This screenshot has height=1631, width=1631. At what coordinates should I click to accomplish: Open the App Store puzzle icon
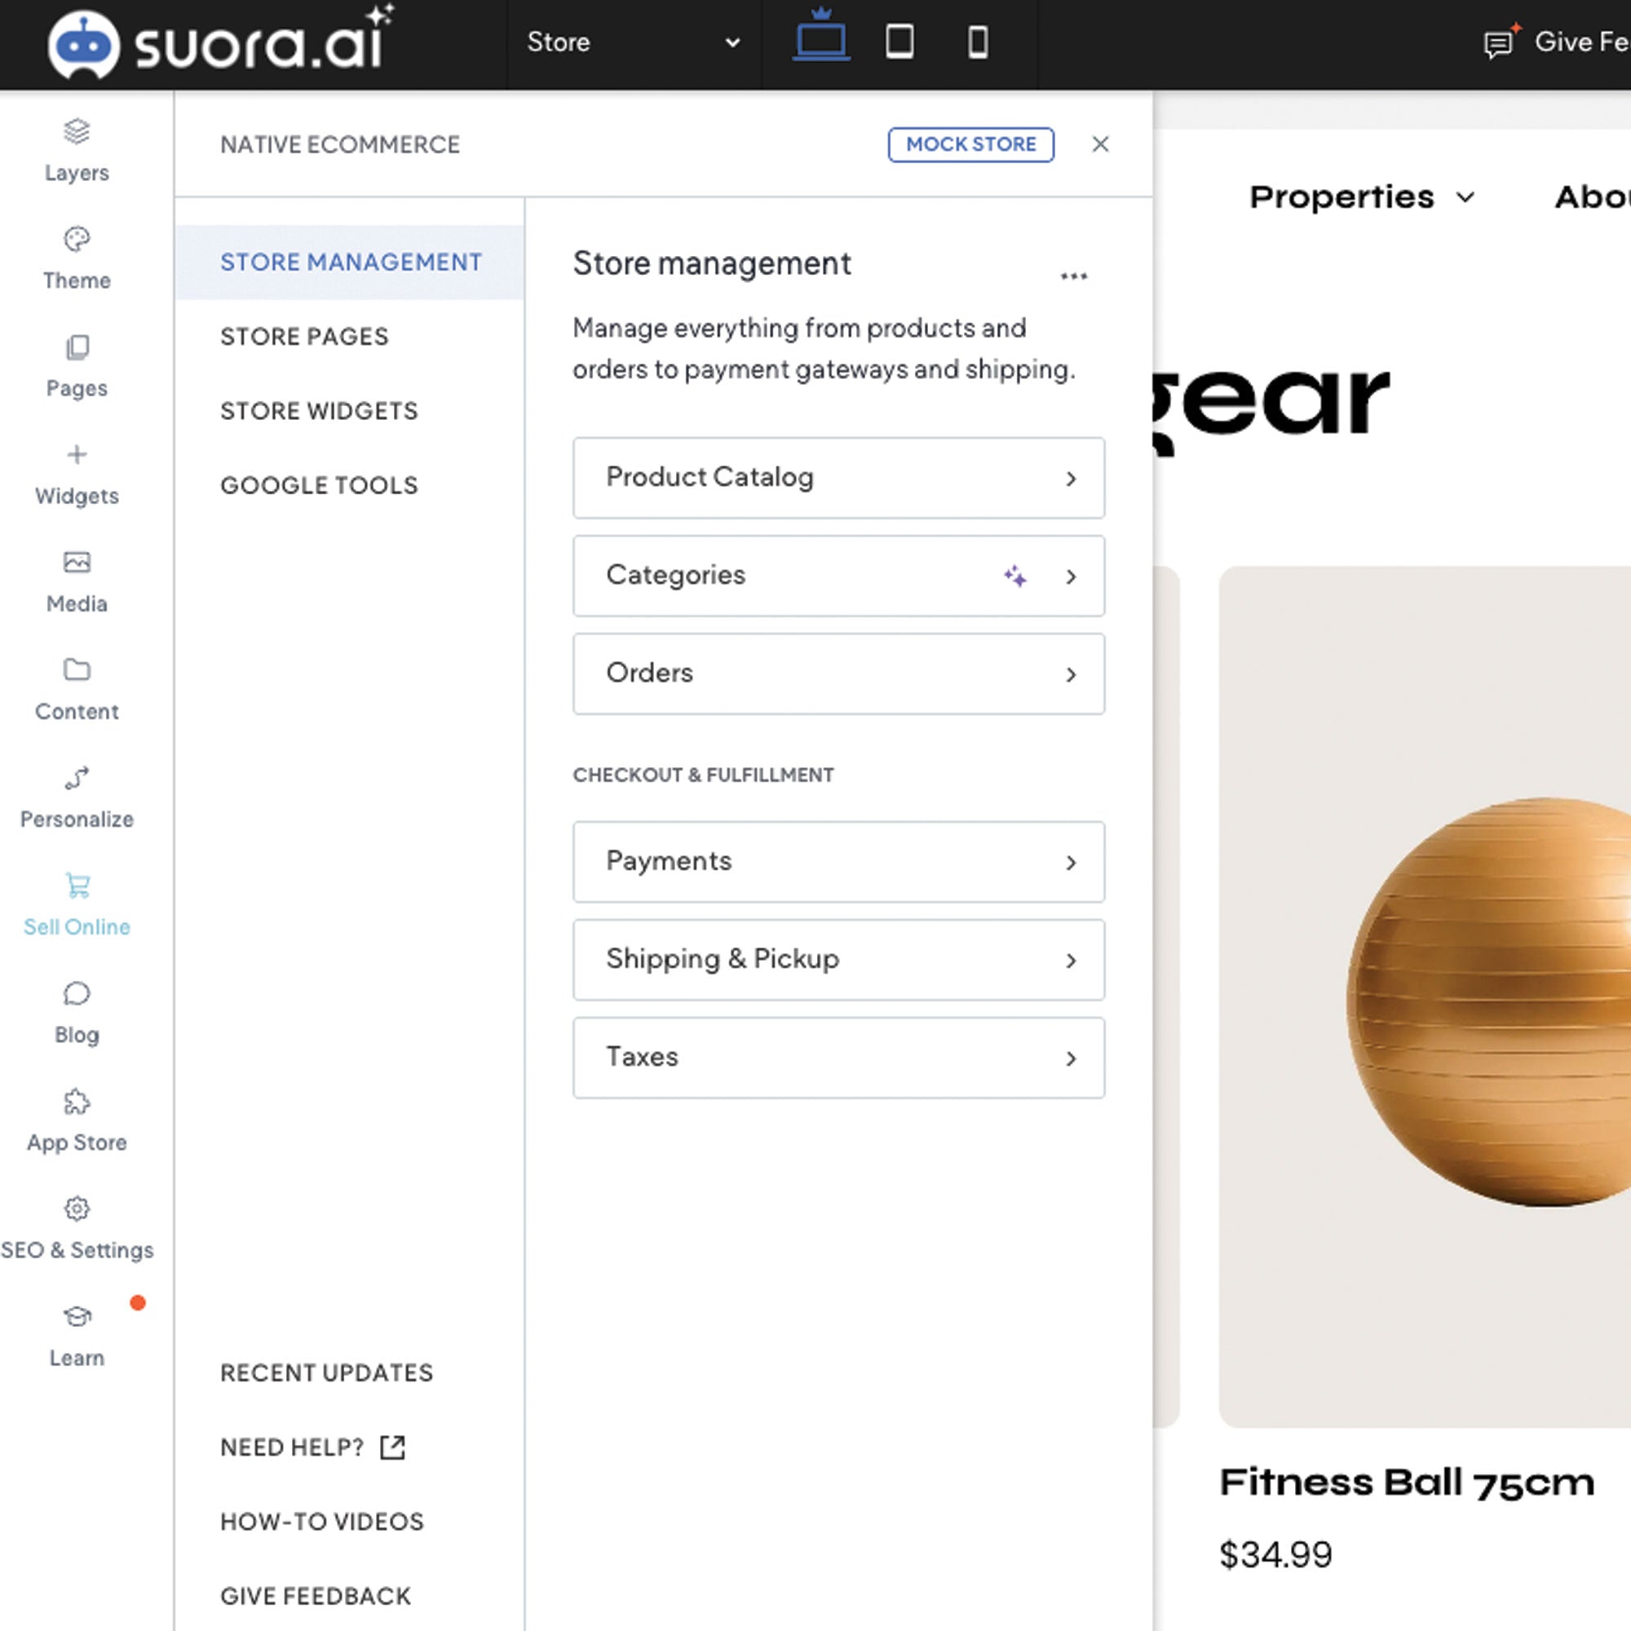(x=77, y=1102)
